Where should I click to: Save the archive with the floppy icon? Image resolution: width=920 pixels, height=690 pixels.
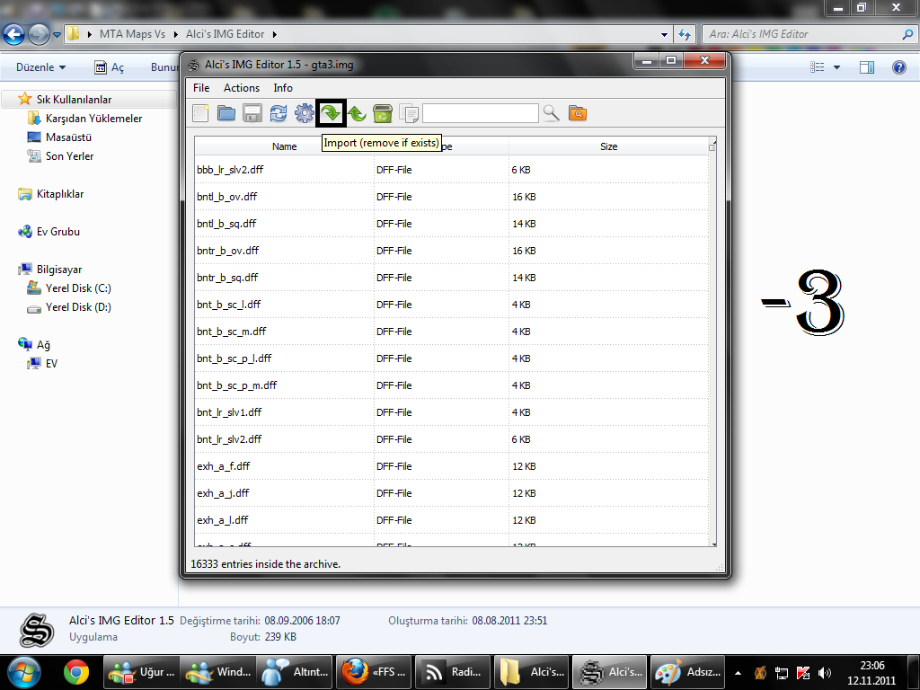click(252, 113)
